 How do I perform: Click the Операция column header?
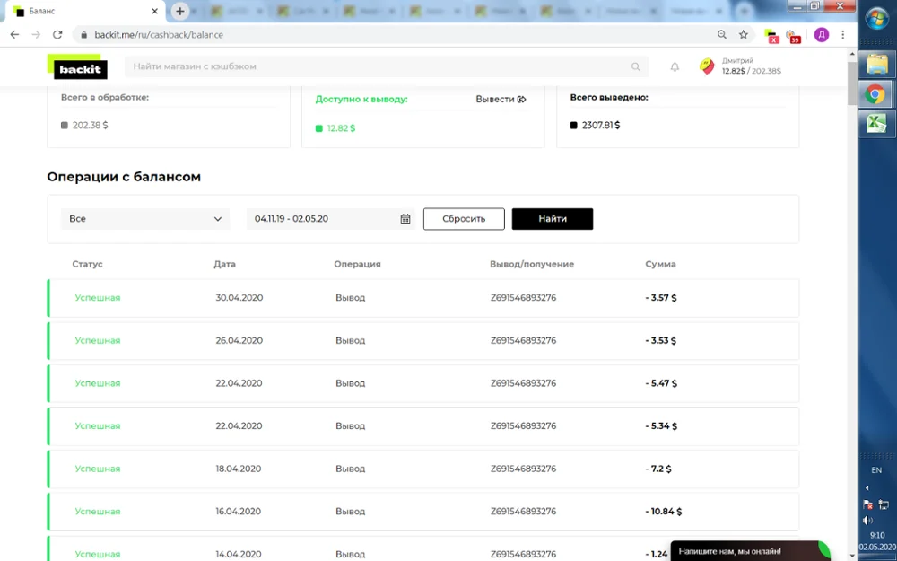[x=358, y=264]
